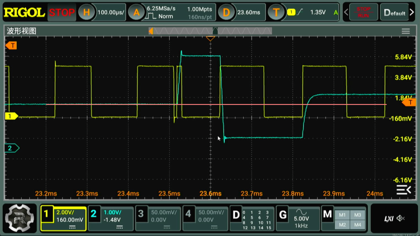Toggle channel 2 on or off
The width and height of the screenshot is (420, 236).
tap(94, 214)
